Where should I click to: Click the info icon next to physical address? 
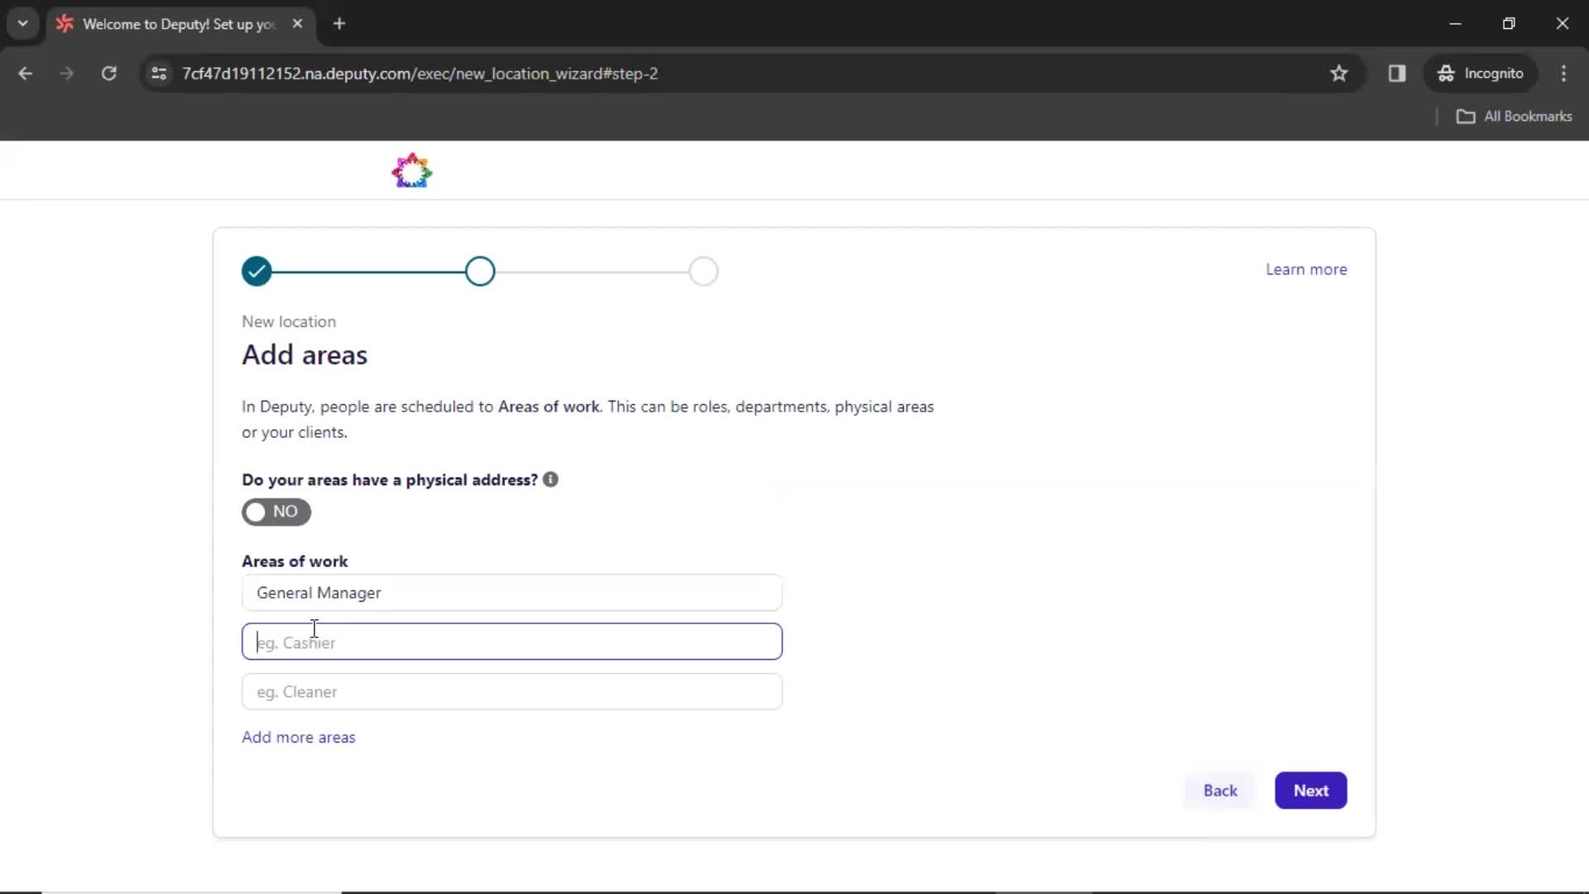(550, 479)
